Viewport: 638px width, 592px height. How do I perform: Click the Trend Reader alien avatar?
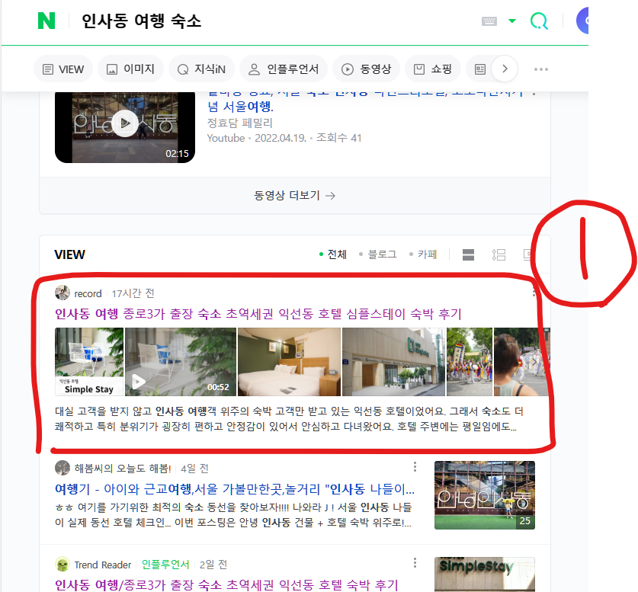(63, 565)
